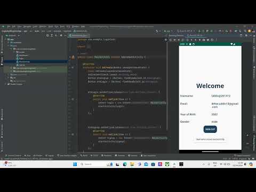Click emulator Overview square button
Image resolution: width=256 pixels, height=192 pixels.
[x=199, y=40]
